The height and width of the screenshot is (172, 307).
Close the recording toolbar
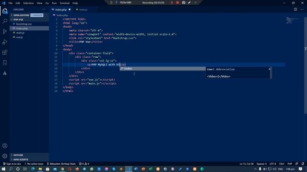coord(195,2)
